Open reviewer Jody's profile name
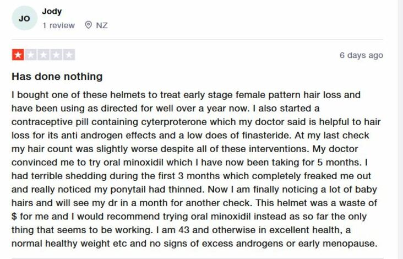 (52, 11)
